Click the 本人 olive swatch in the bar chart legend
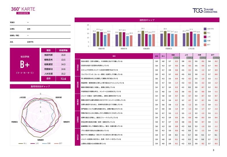The image size is (227, 157). (205, 33)
